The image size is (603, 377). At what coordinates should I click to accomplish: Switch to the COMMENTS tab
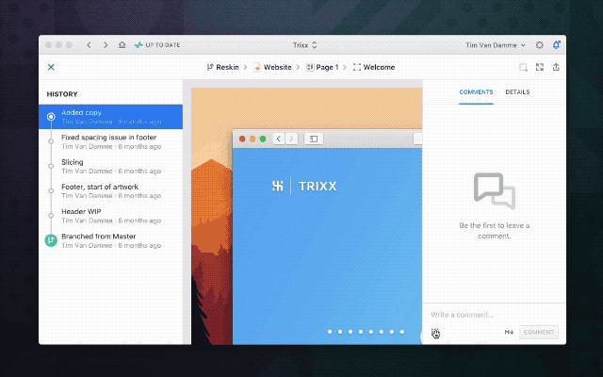(476, 92)
